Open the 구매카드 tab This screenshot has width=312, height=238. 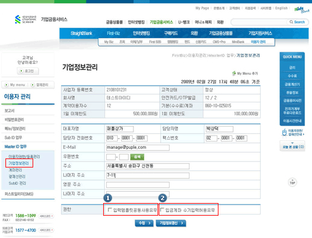tap(171, 33)
